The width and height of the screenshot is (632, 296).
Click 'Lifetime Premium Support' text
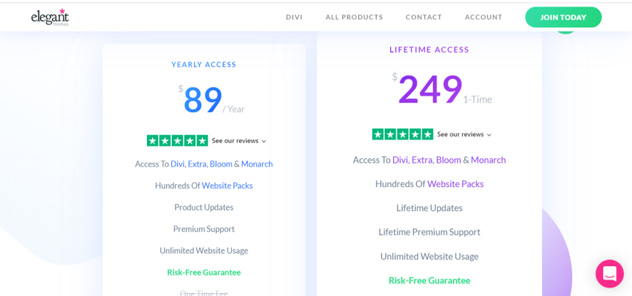pyautogui.click(x=429, y=233)
